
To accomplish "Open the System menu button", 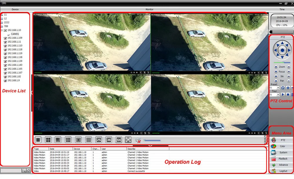I will 282,152.
